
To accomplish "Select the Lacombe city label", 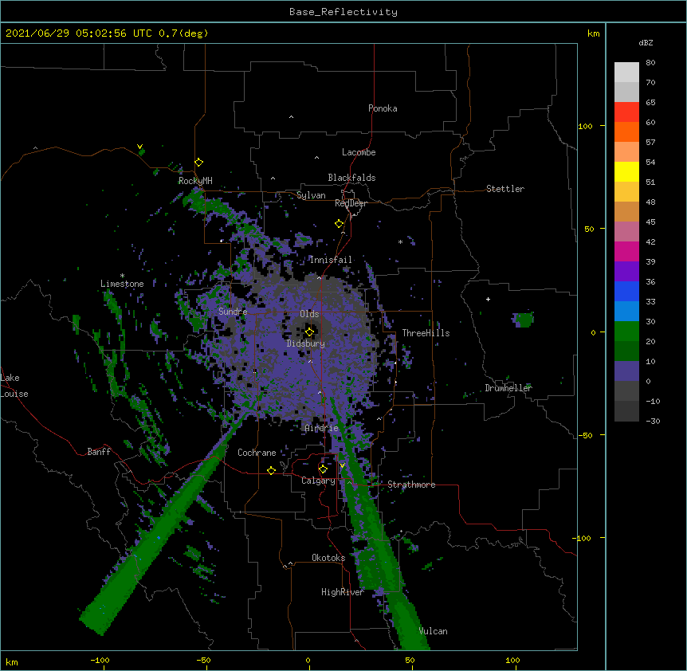I will (359, 152).
